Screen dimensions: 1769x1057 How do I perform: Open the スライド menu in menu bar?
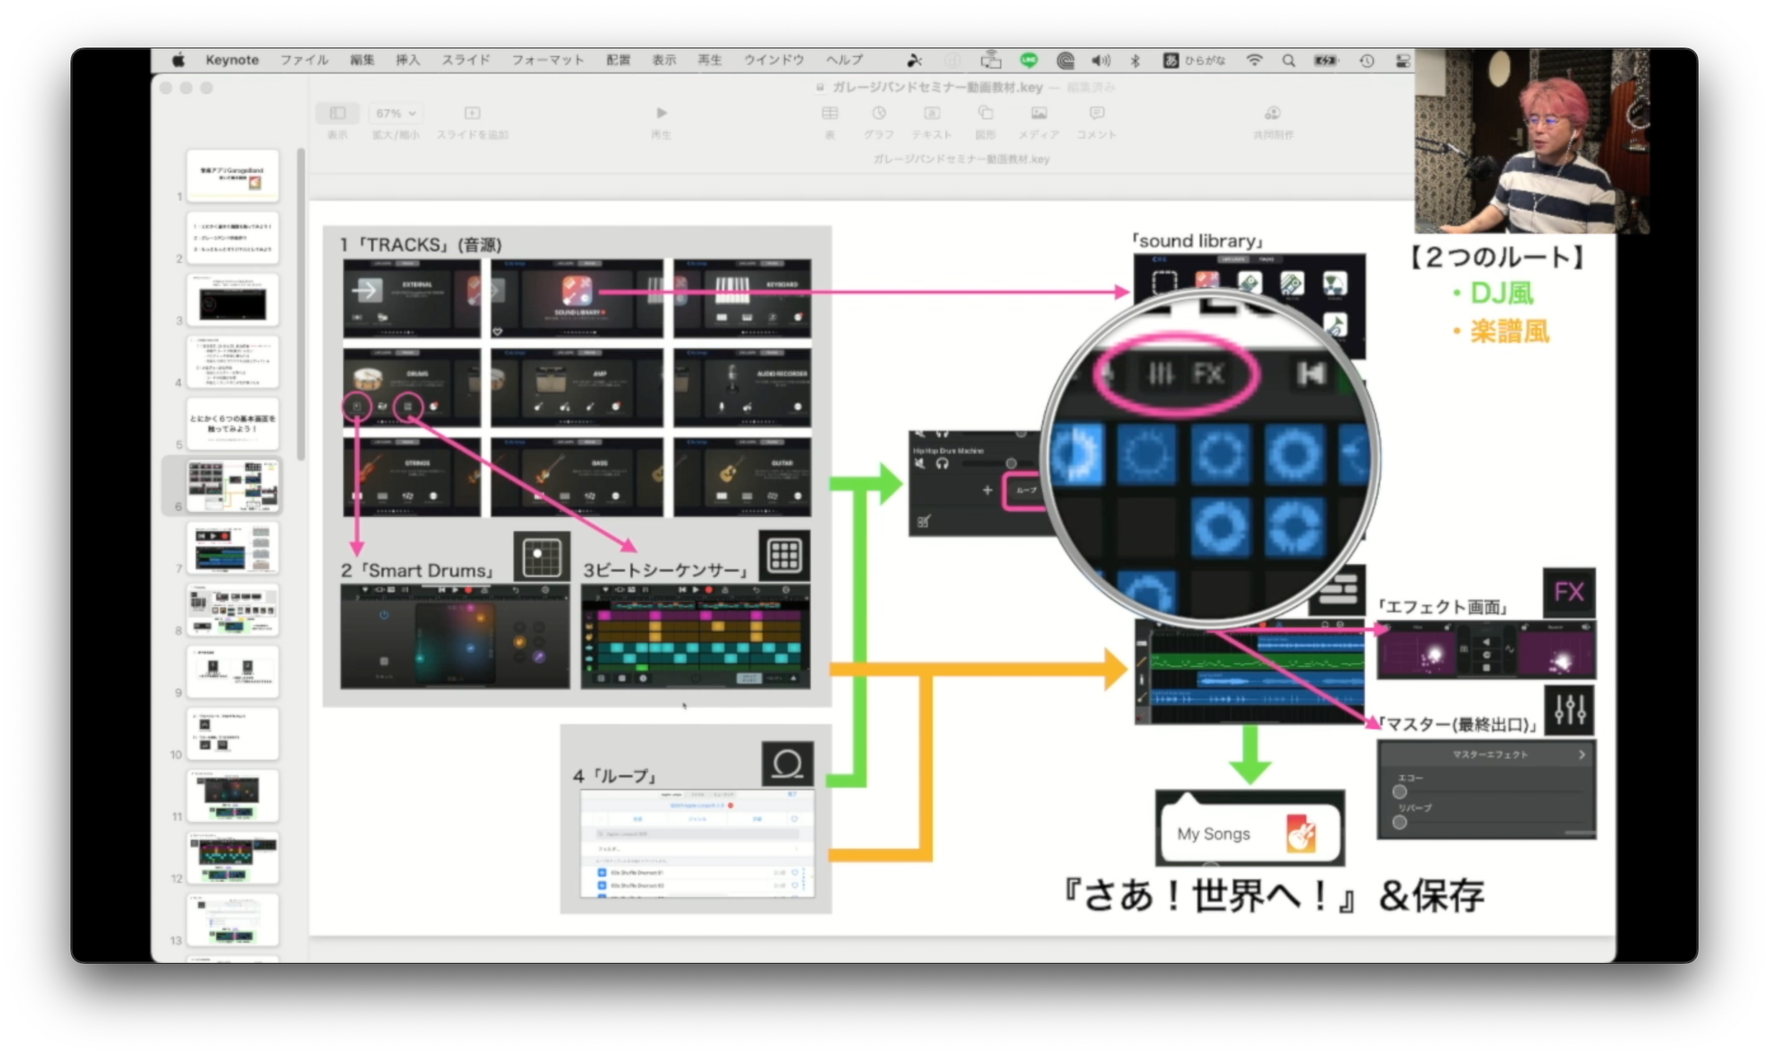465,60
